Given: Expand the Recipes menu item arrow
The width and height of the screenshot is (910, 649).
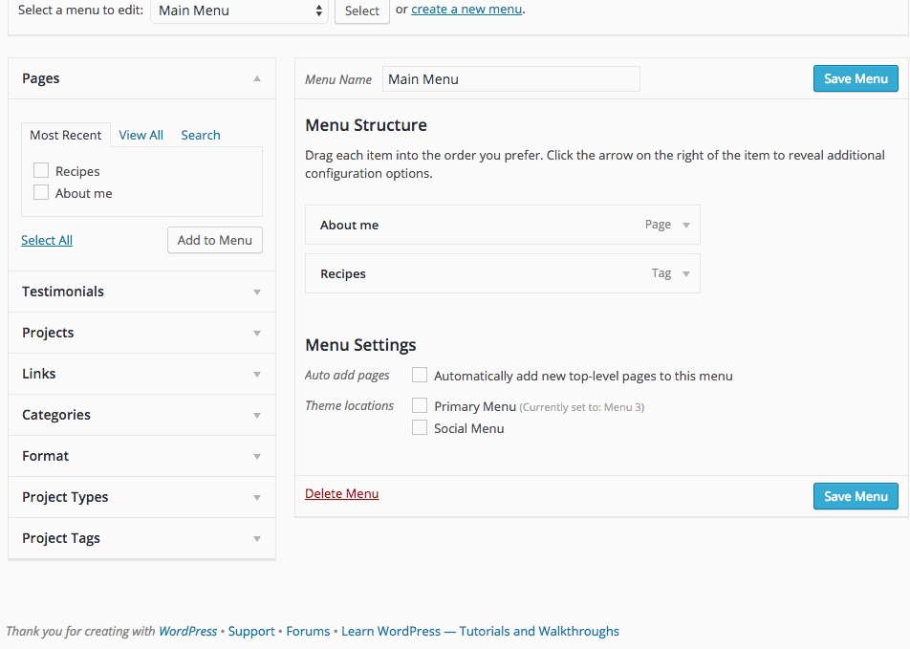Looking at the screenshot, I should click(685, 274).
